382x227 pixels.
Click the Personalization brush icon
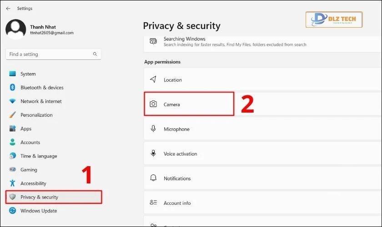coord(12,115)
